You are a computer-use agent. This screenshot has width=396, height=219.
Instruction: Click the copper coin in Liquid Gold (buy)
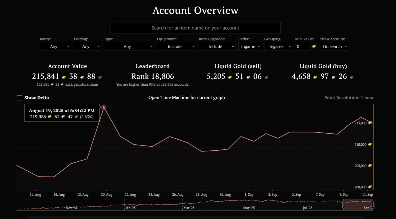coord(352,77)
